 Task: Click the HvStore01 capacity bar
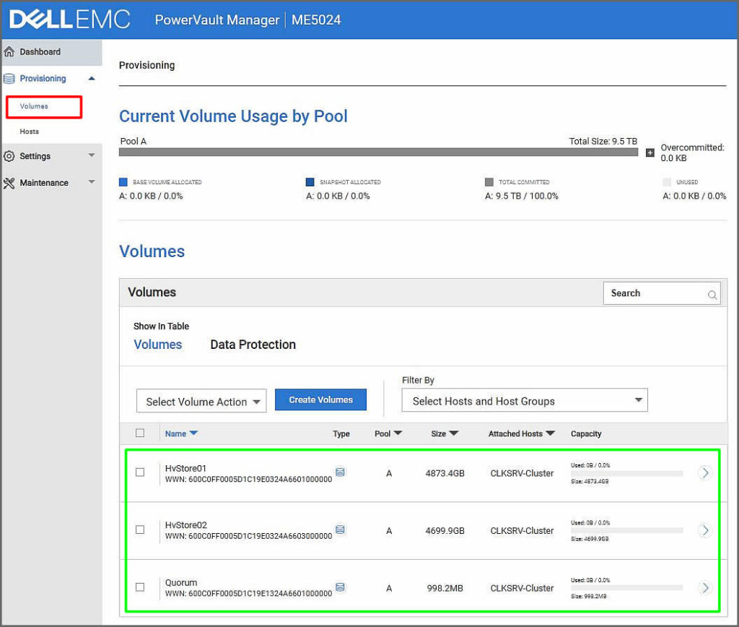click(627, 473)
